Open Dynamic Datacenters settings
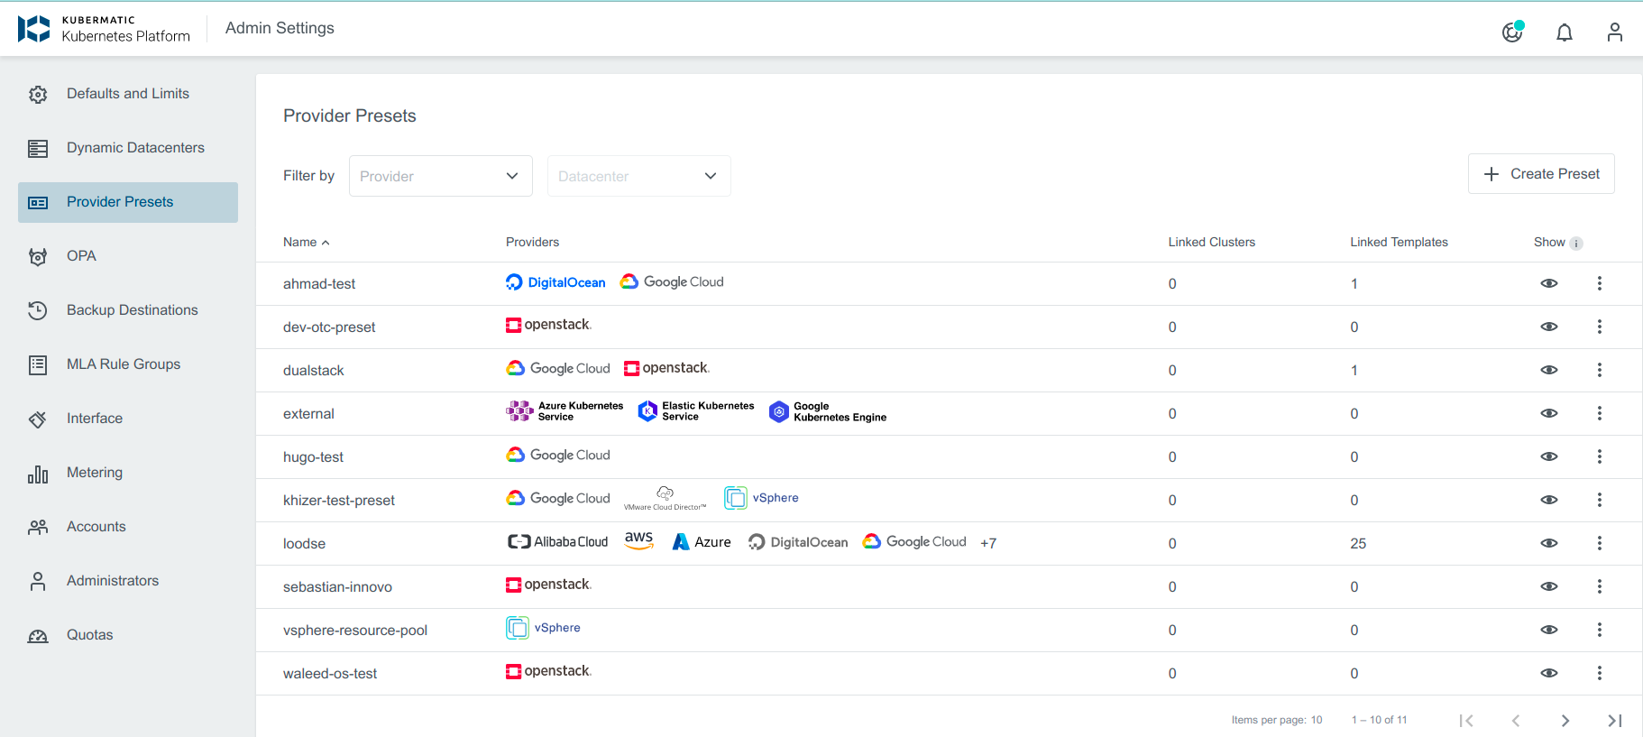 128,148
